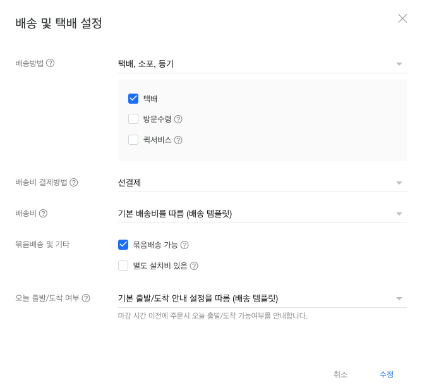Enable 별도 설치비 있음 checkbox

(123, 266)
